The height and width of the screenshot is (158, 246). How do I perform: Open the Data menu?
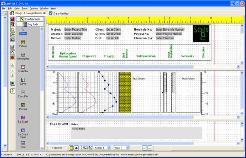point(17,9)
